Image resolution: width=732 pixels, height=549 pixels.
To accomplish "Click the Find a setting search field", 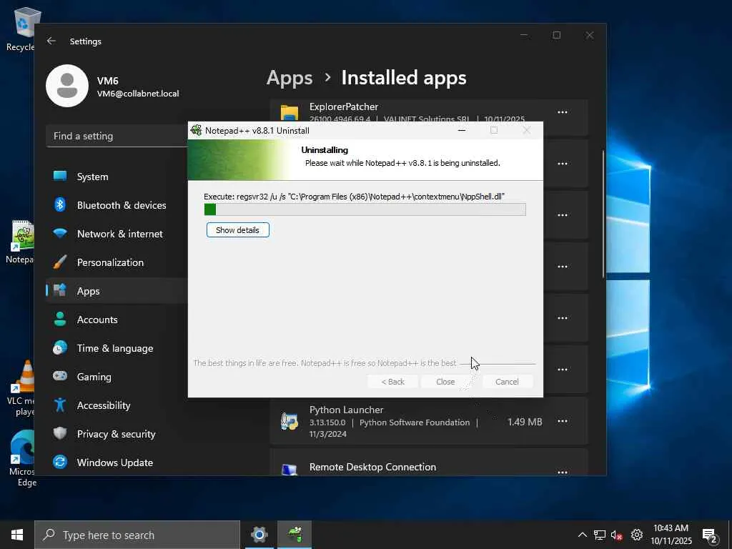I will 118,136.
